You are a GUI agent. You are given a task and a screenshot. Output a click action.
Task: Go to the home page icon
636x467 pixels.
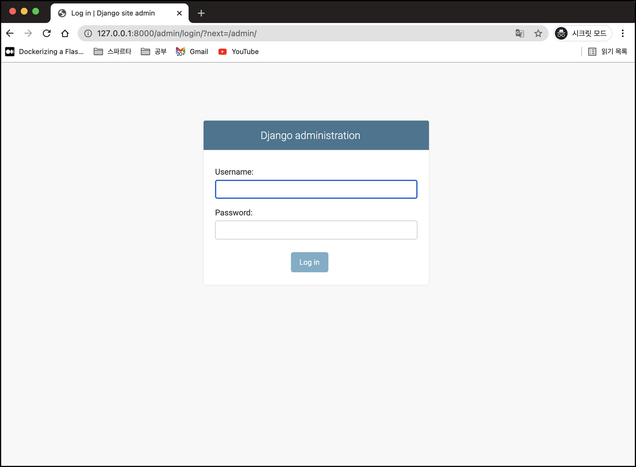click(65, 33)
